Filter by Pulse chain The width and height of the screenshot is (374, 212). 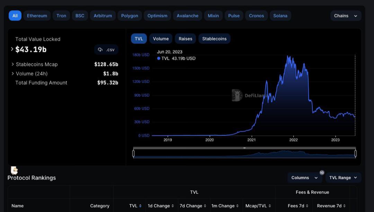click(234, 16)
